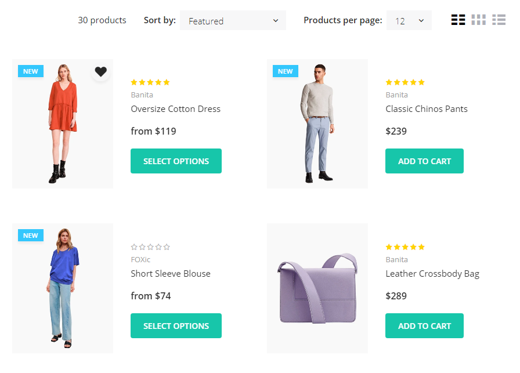The image size is (520, 373).
Task: Add Classic Chinos Pants to cart
Action: tap(424, 161)
